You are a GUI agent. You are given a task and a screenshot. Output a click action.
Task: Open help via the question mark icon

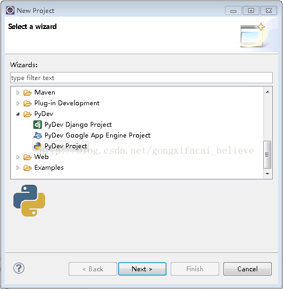pyautogui.click(x=19, y=269)
